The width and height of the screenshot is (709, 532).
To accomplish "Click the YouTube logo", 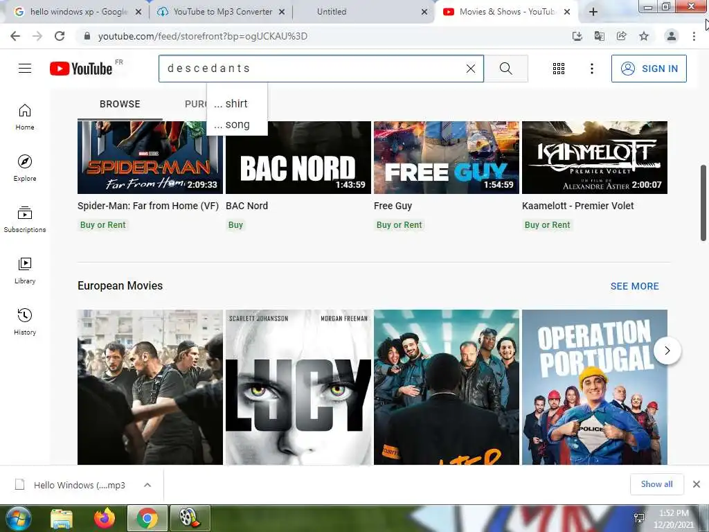I will click(82, 69).
